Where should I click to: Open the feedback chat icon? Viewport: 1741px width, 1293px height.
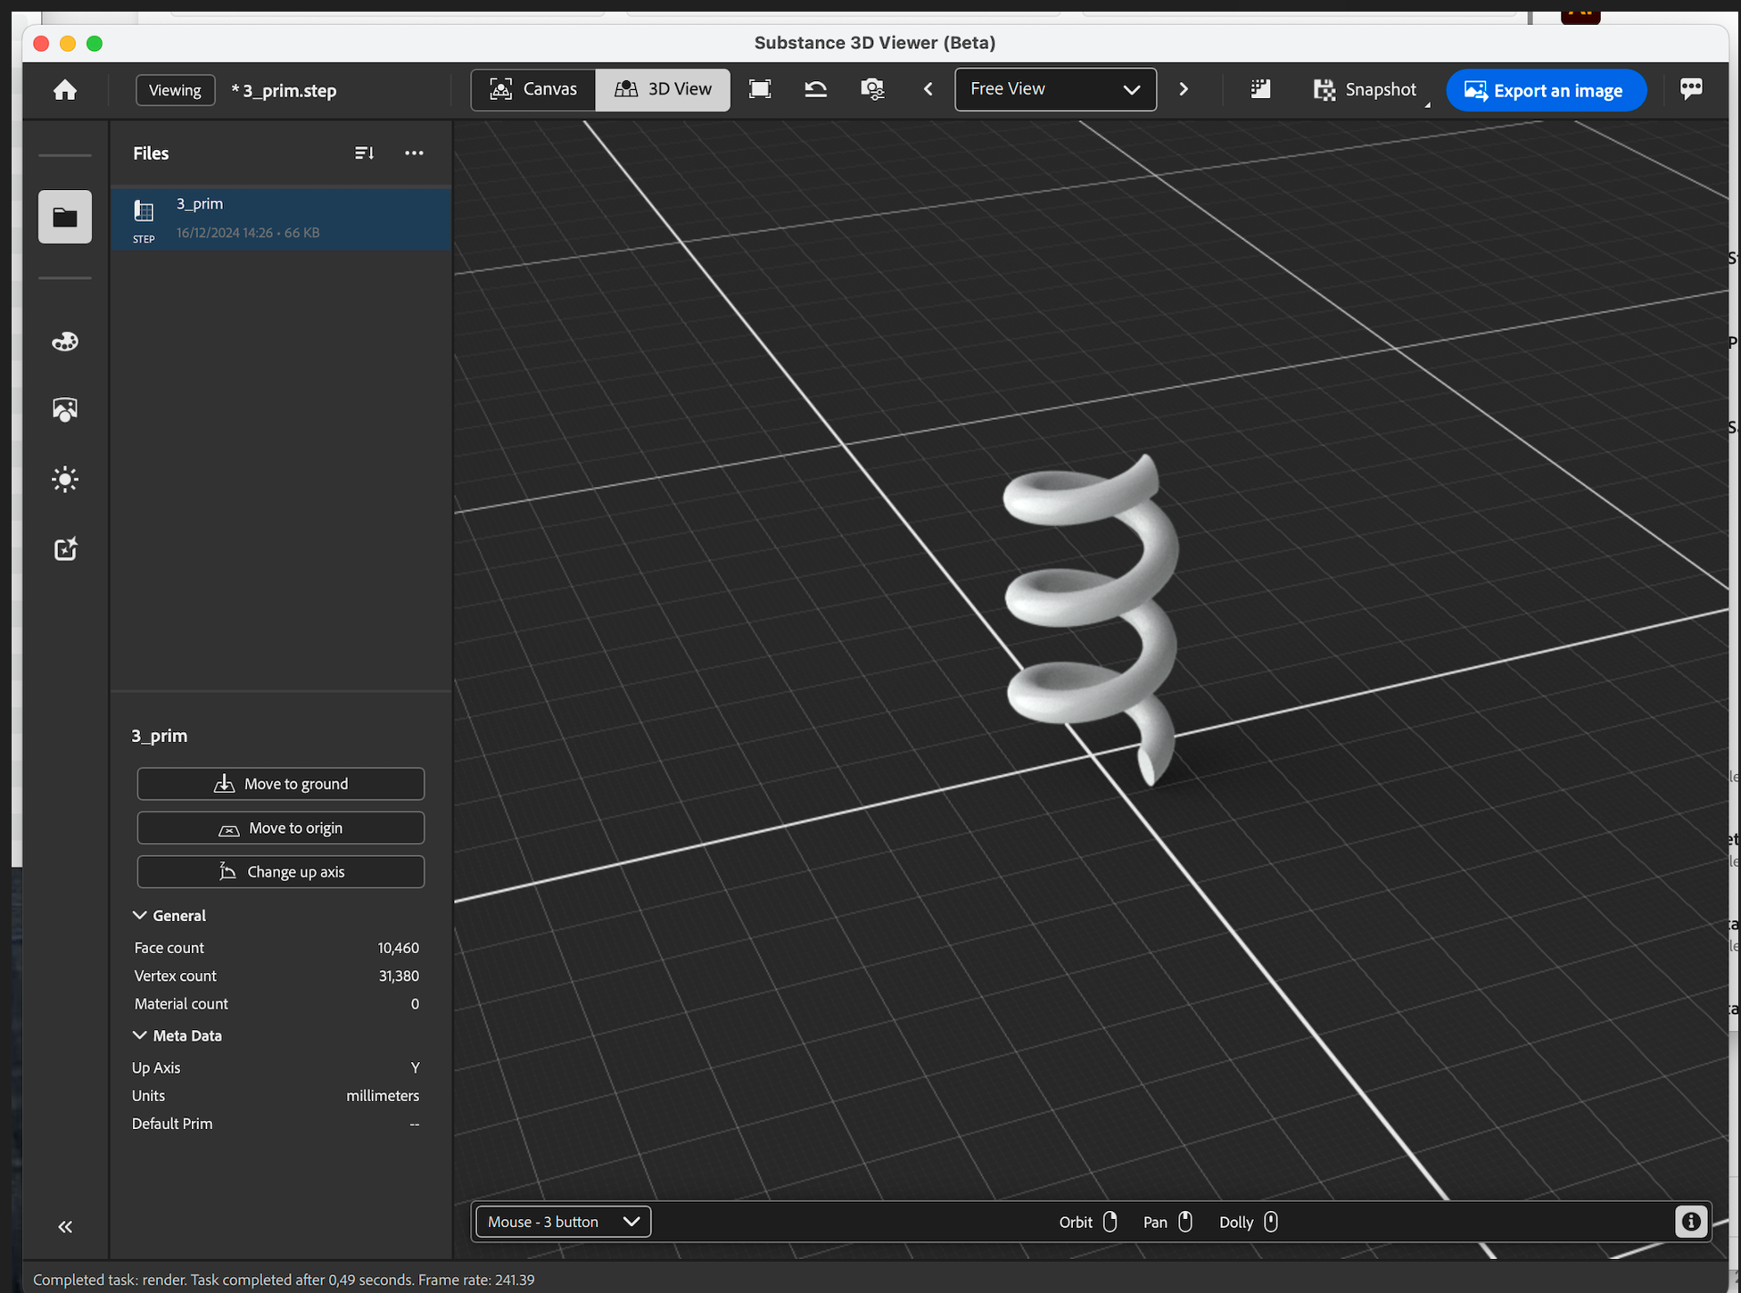[x=1692, y=88]
